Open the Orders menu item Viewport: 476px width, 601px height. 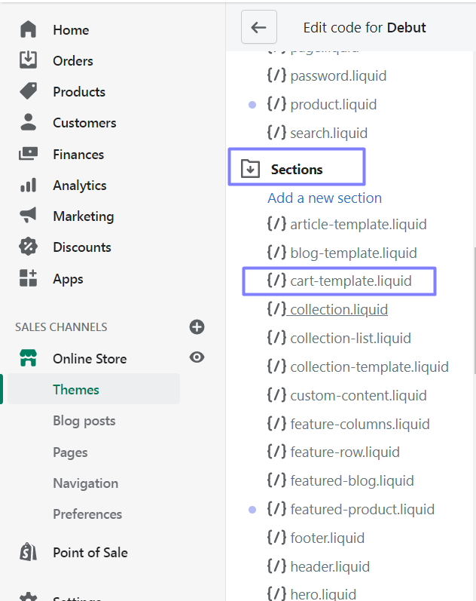pos(73,61)
